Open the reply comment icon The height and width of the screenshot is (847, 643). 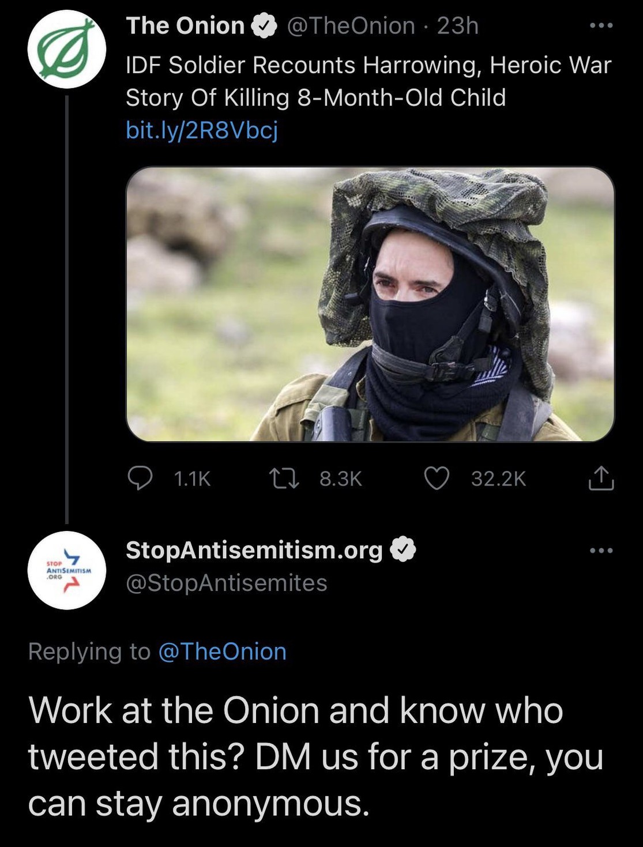pyautogui.click(x=140, y=478)
